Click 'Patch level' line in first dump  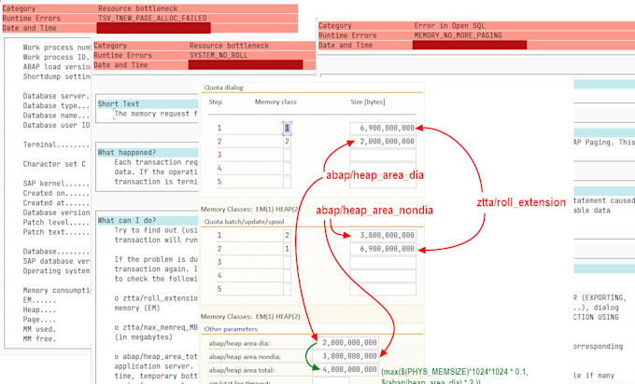click(x=56, y=223)
